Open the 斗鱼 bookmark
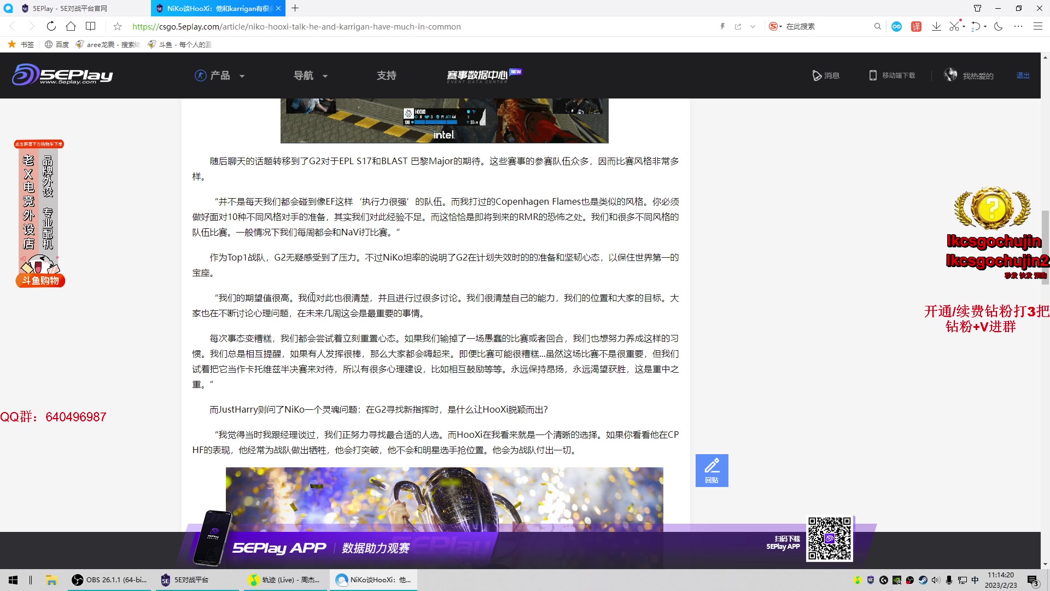Screen dimensions: 1050x591 click(179, 44)
